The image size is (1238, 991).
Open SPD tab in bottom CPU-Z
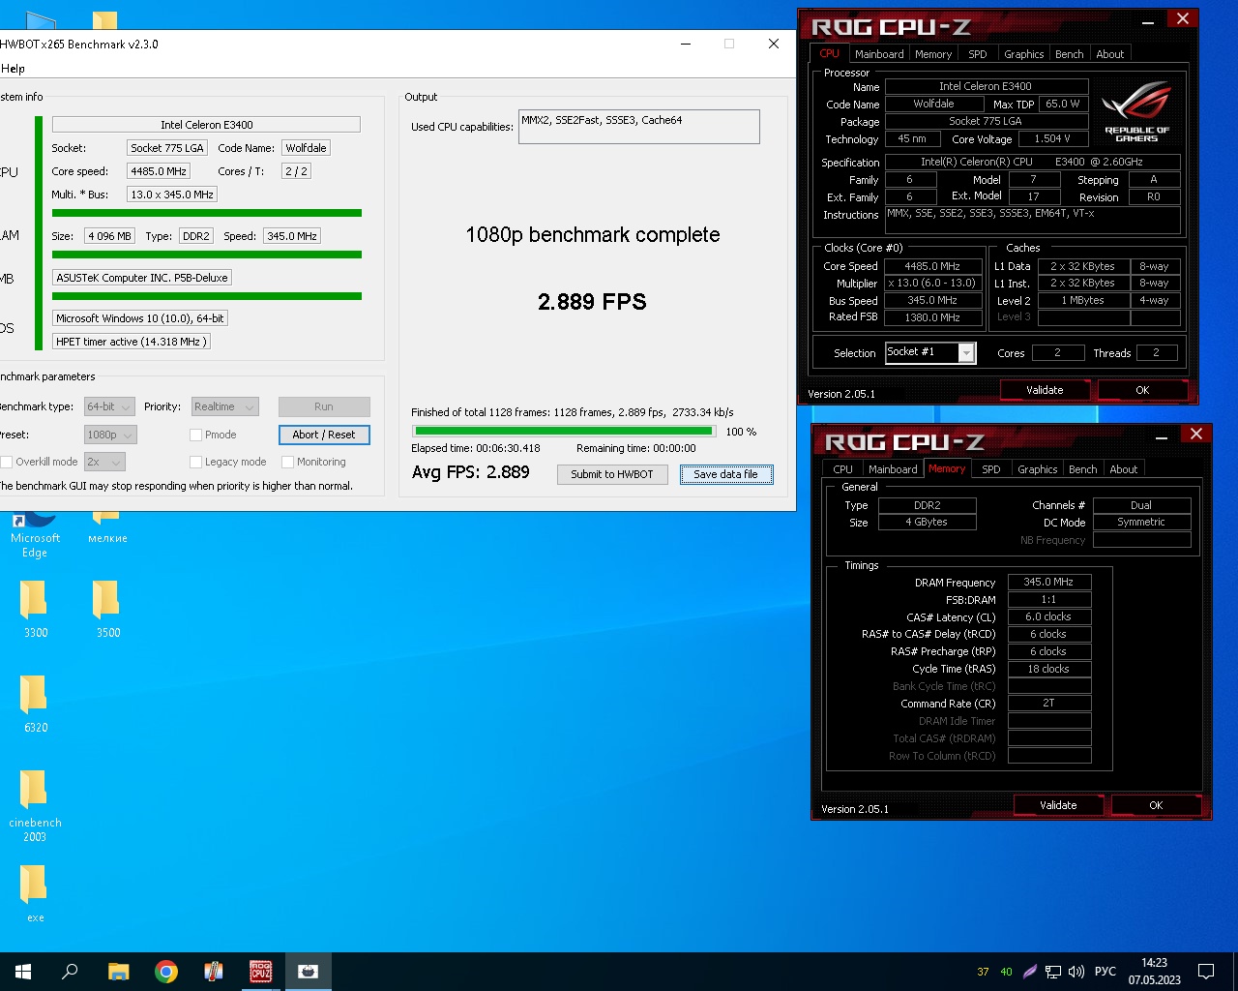[x=991, y=469]
